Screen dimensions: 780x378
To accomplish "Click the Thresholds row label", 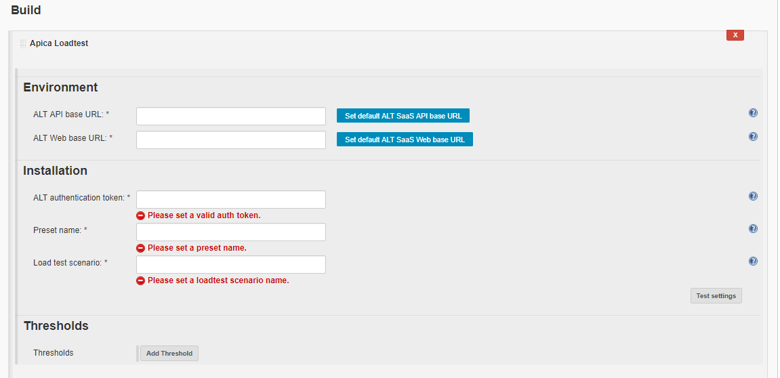I will (54, 353).
